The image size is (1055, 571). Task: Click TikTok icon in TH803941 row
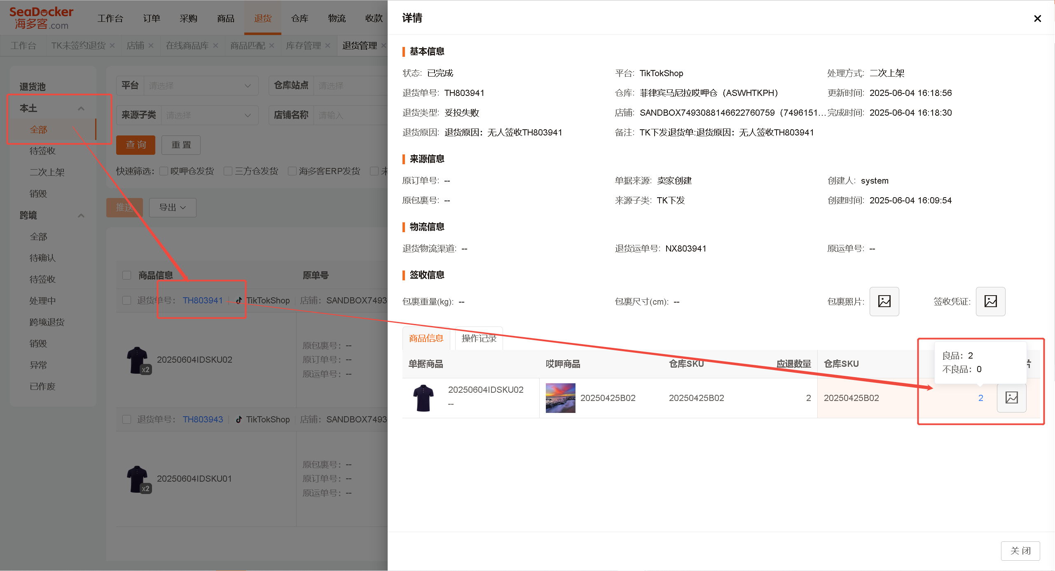(x=239, y=301)
